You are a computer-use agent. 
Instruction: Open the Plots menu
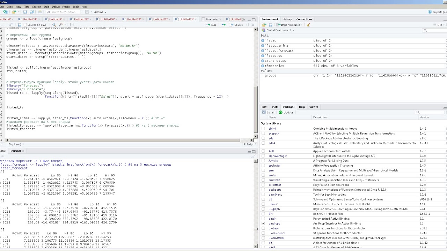pos(27,7)
